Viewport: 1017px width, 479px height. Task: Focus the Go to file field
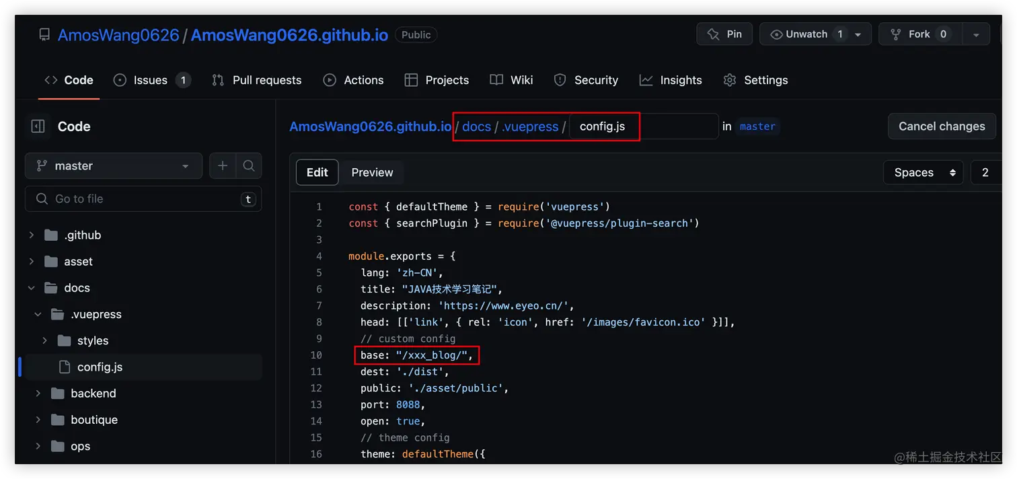tap(143, 198)
